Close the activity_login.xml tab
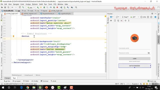Viewport: 160px width, 90px height. [x=19, y=13]
